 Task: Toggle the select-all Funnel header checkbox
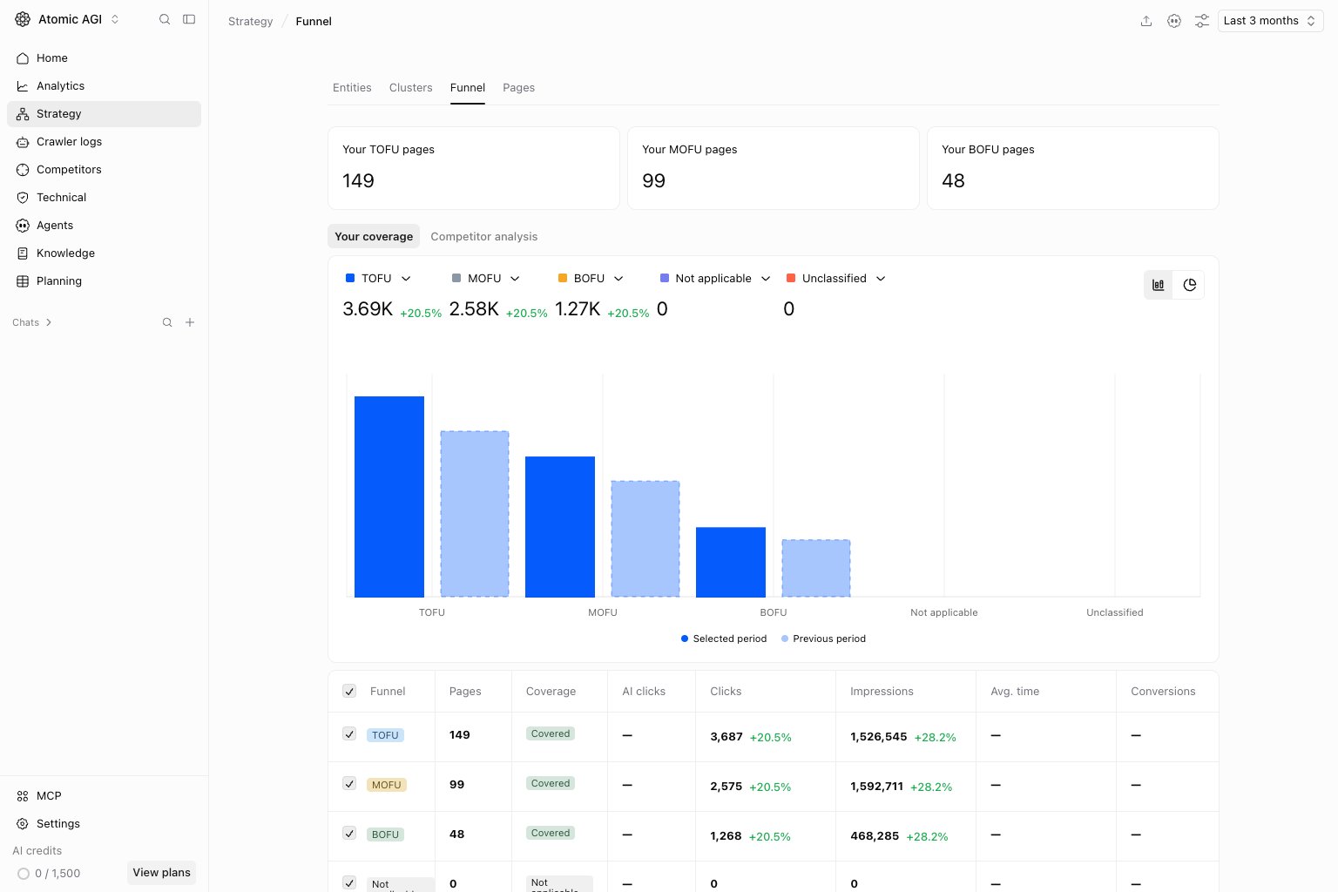click(349, 691)
